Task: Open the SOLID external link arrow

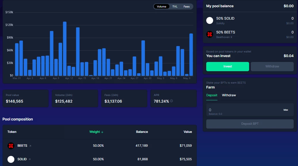Action: [x=30, y=159]
